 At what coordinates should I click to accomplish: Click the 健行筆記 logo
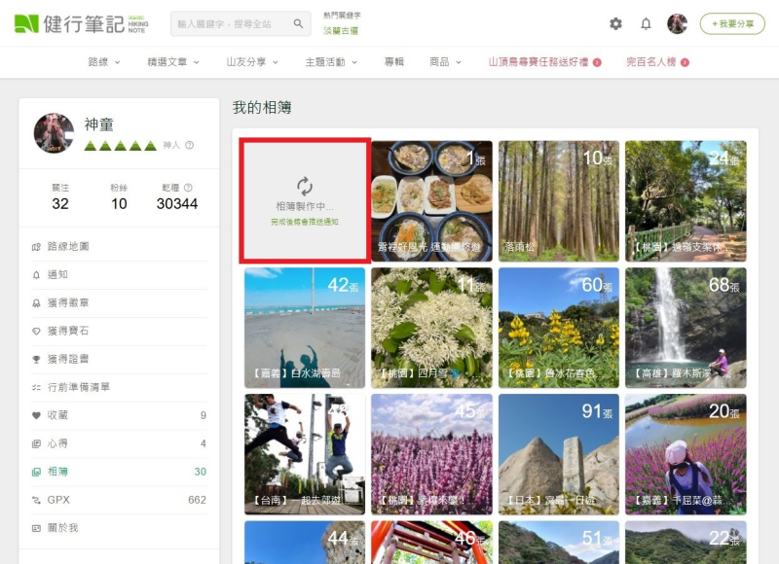coord(80,24)
